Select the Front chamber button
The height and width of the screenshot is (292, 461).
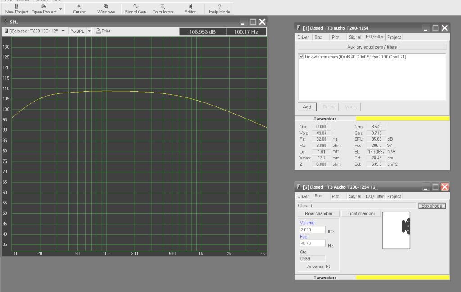coord(361,214)
